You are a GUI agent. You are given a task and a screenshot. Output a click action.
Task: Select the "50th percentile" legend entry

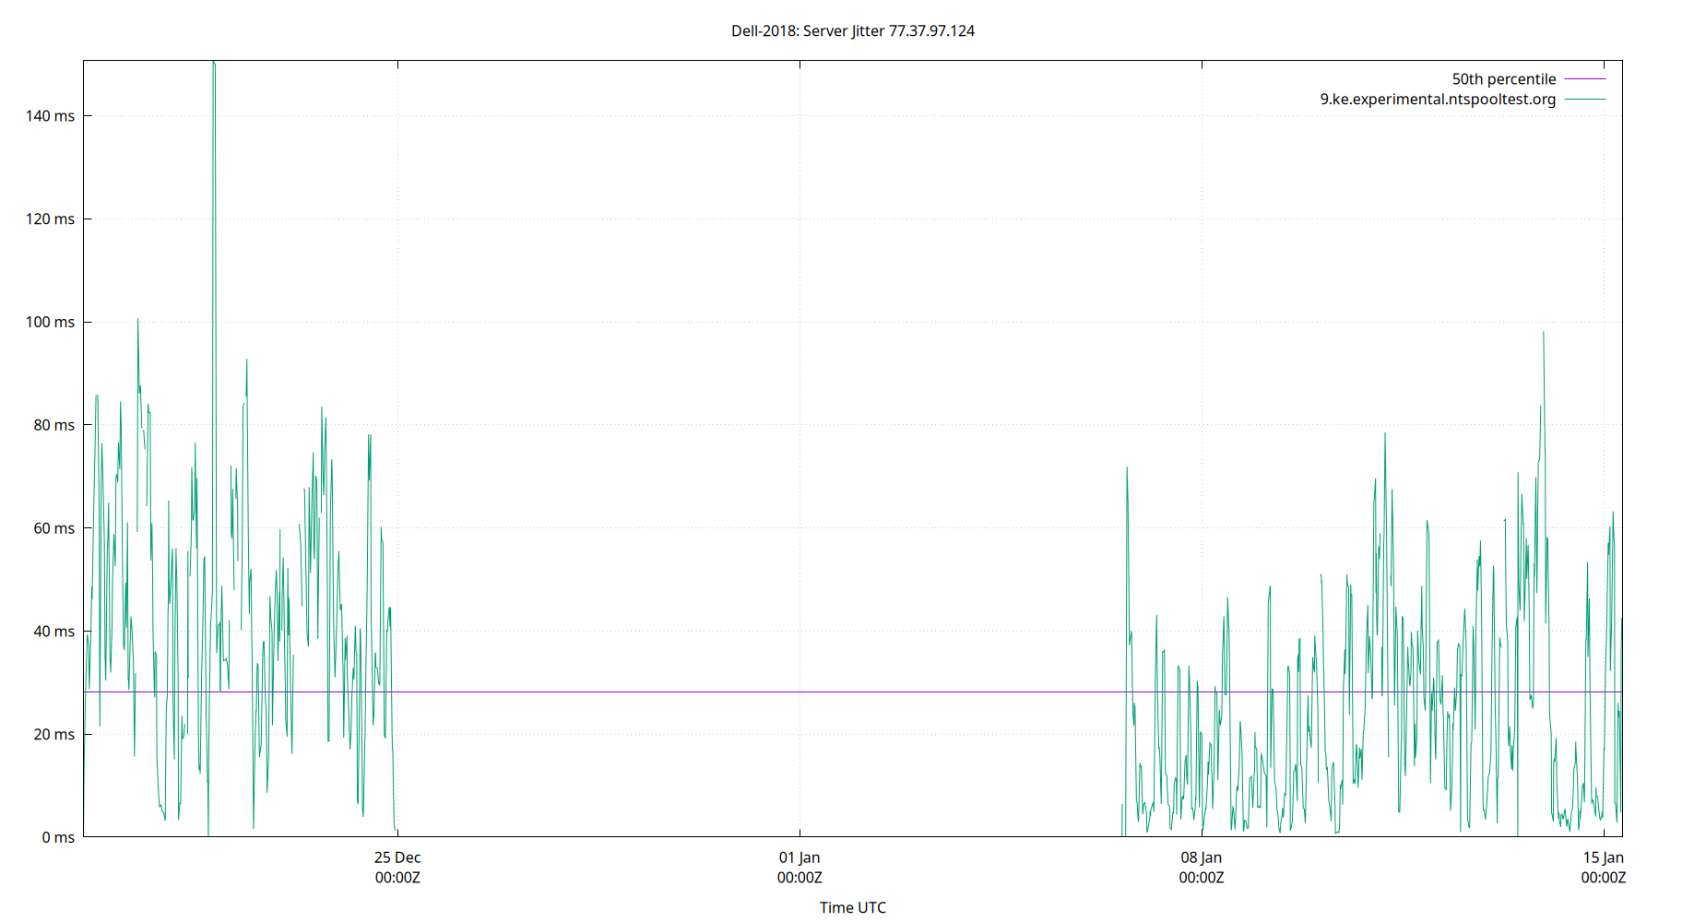(x=1504, y=78)
